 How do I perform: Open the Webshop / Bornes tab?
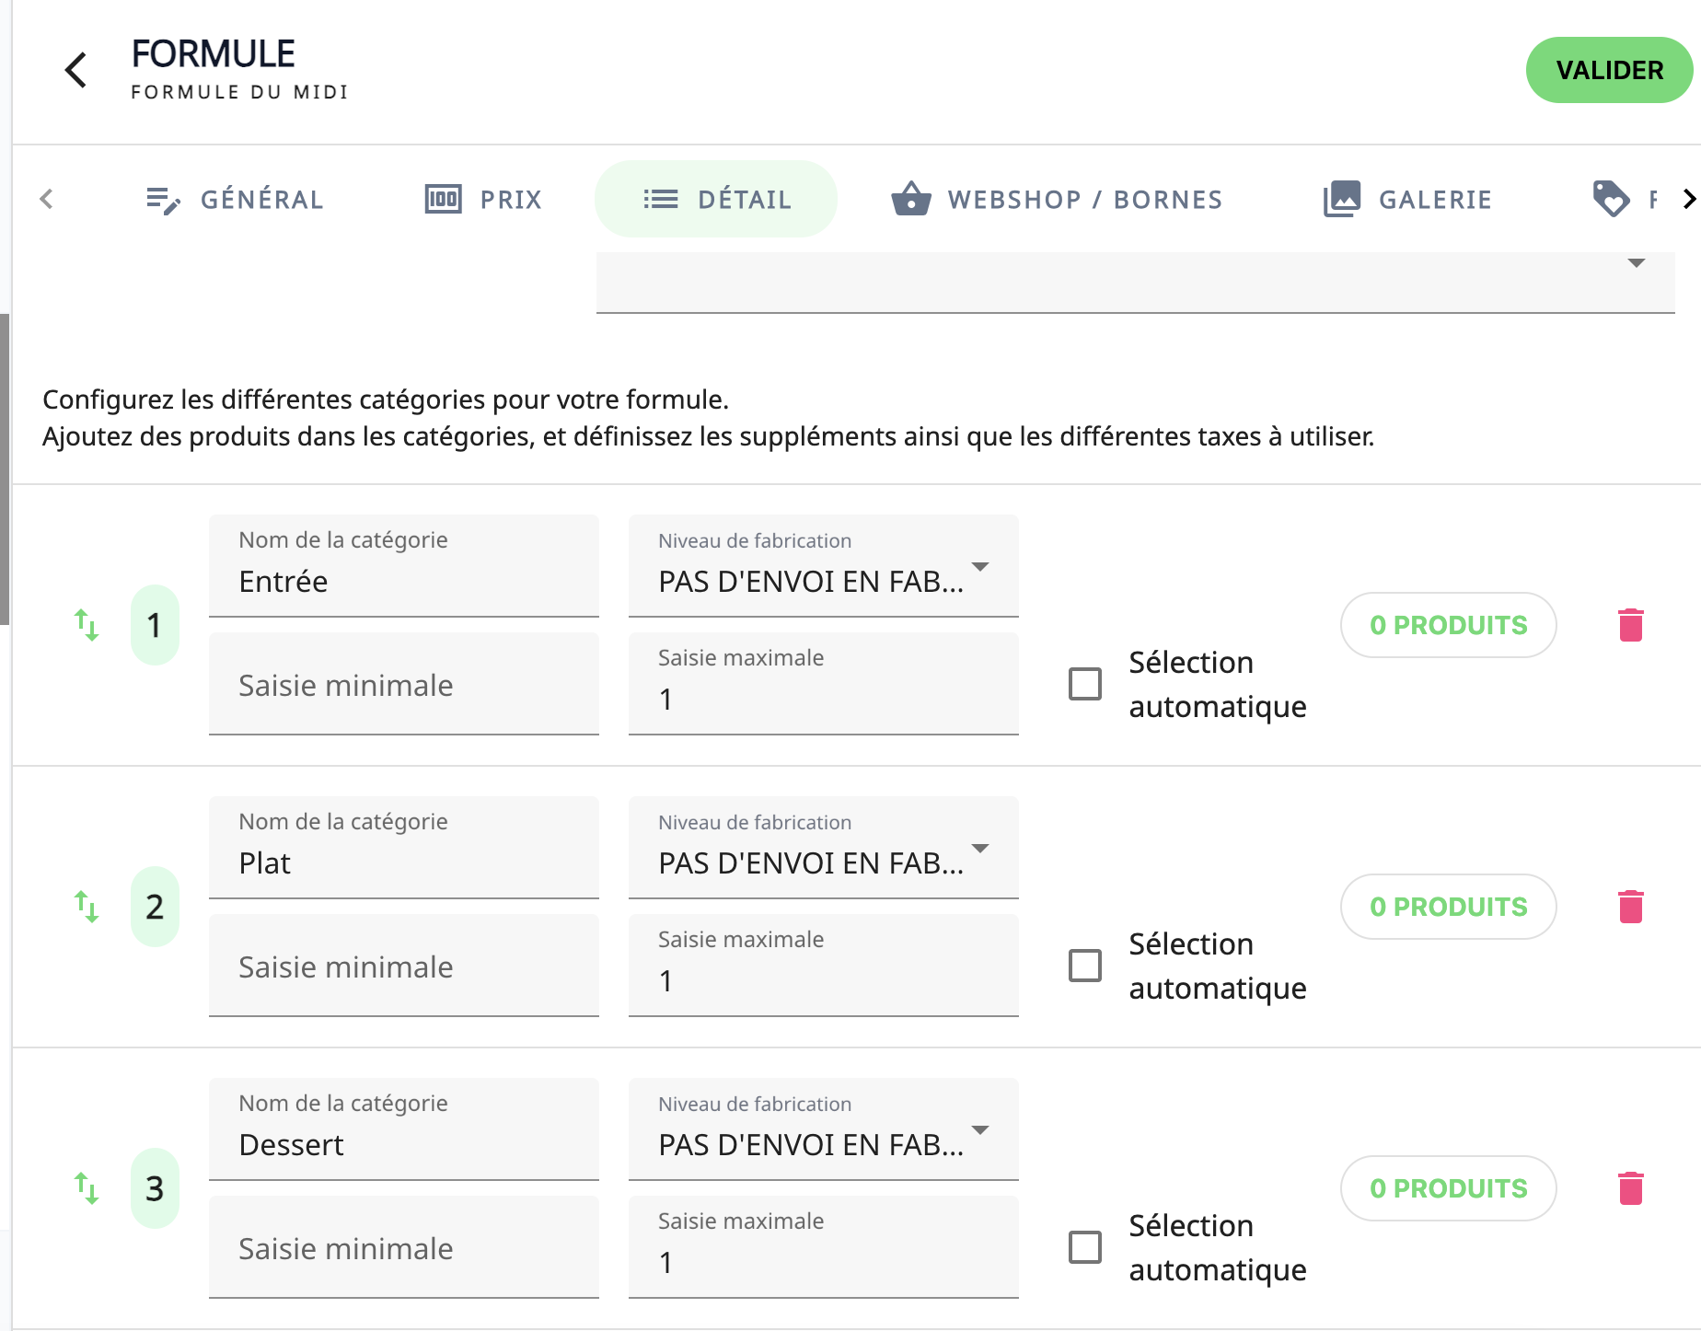pyautogui.click(x=1057, y=200)
